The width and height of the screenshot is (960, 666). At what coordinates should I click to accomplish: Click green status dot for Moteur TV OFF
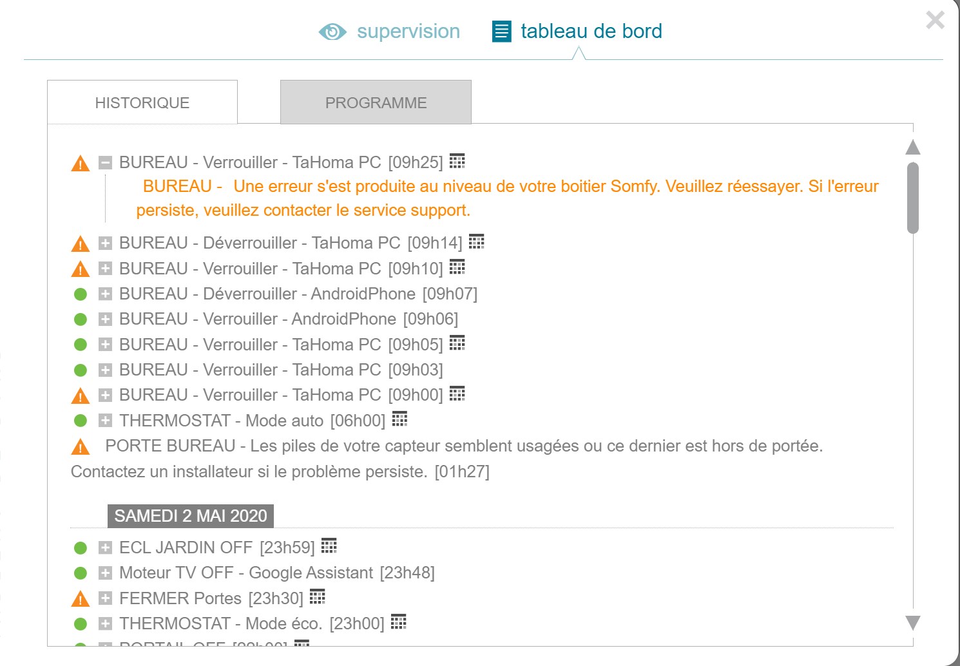(x=81, y=573)
